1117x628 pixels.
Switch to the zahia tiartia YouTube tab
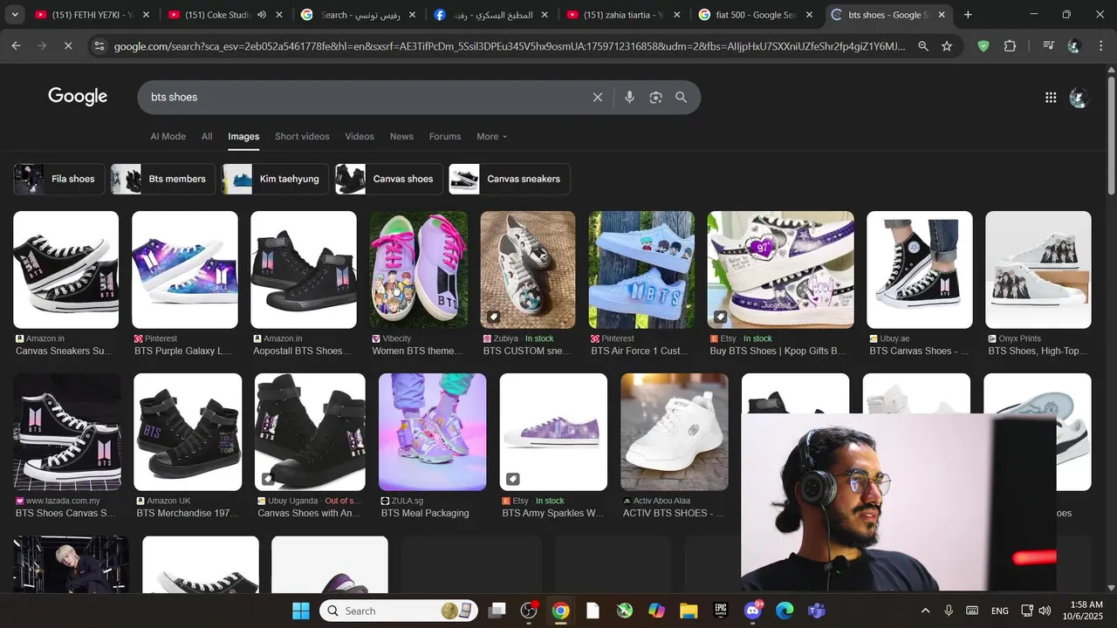(x=623, y=15)
